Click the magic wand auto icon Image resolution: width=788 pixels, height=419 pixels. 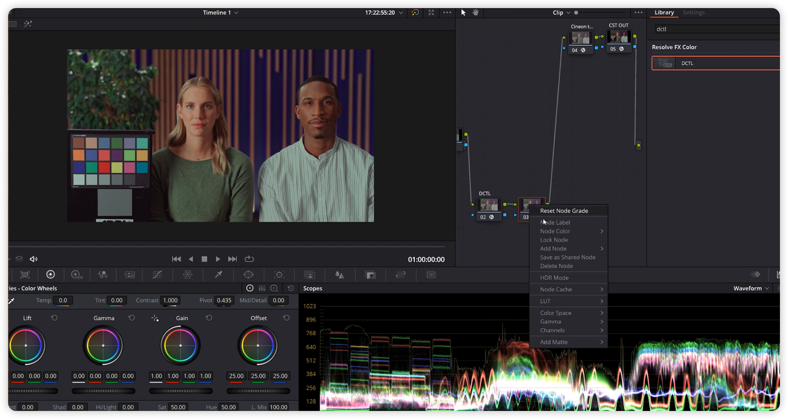pos(28,24)
